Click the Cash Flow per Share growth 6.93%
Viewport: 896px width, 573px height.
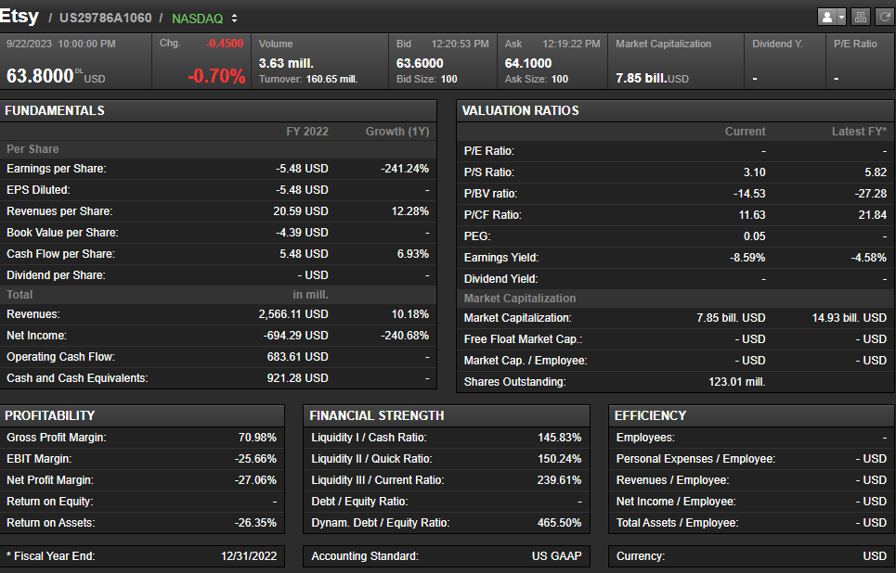click(x=413, y=254)
